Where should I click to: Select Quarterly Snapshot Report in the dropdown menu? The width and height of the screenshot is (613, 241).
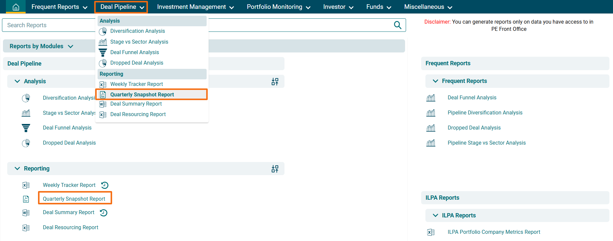pyautogui.click(x=142, y=94)
